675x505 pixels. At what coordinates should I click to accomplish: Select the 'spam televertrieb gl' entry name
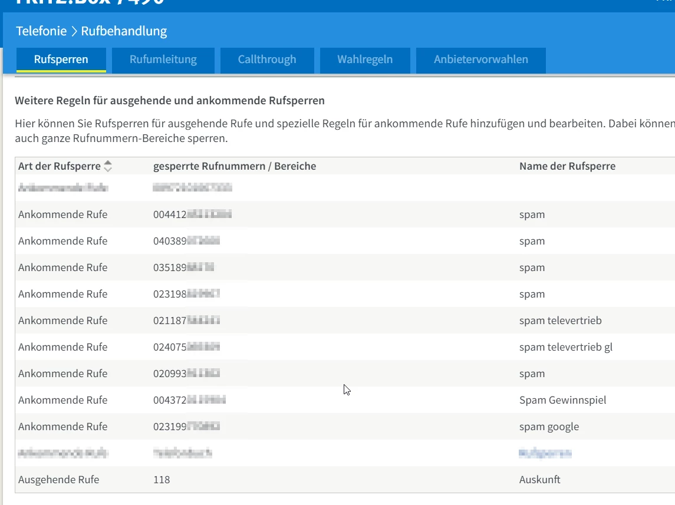(565, 347)
